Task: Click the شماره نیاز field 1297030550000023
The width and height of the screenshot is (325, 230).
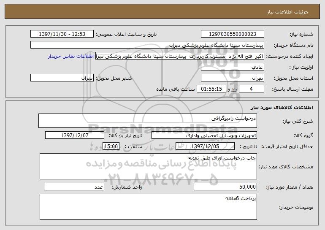Action: coord(232,34)
